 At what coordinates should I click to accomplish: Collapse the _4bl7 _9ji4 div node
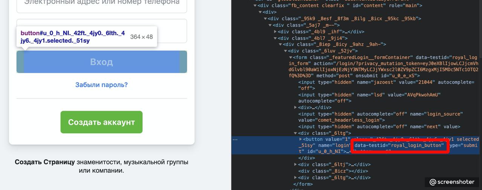tap(275, 38)
